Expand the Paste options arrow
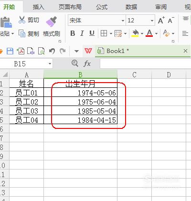The width and height of the screenshot is (191, 201). coord(12,34)
